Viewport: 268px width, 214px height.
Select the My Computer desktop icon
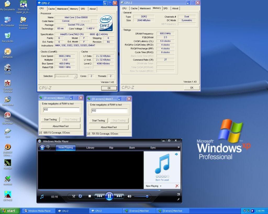click(x=8, y=22)
